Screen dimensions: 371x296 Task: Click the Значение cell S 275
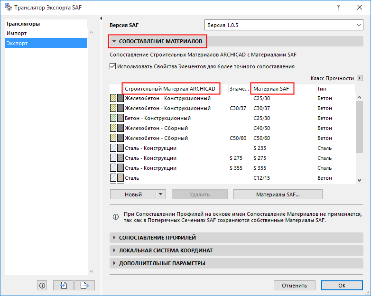pyautogui.click(x=236, y=158)
